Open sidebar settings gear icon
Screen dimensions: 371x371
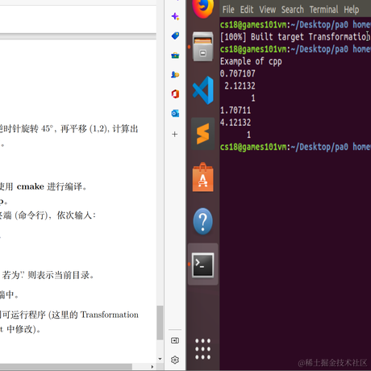coord(175,360)
